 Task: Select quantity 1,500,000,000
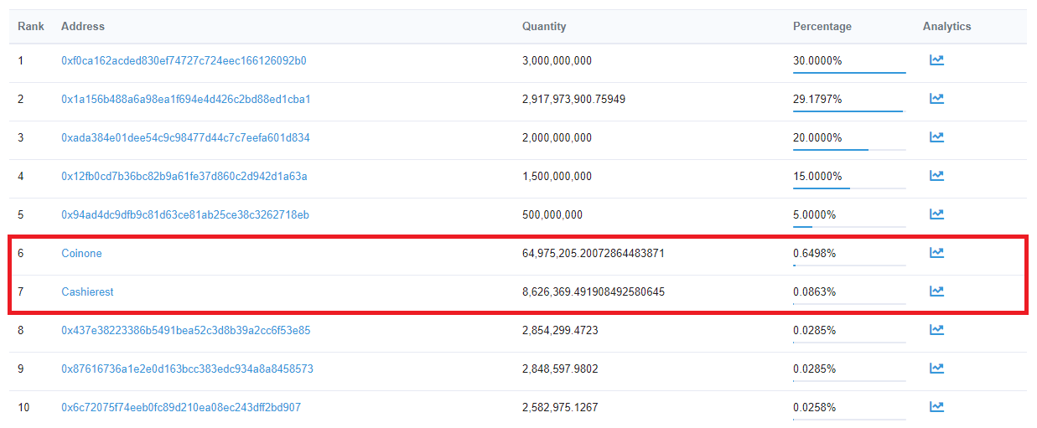coord(557,177)
